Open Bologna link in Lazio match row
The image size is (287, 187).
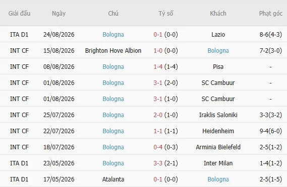(x=113, y=35)
